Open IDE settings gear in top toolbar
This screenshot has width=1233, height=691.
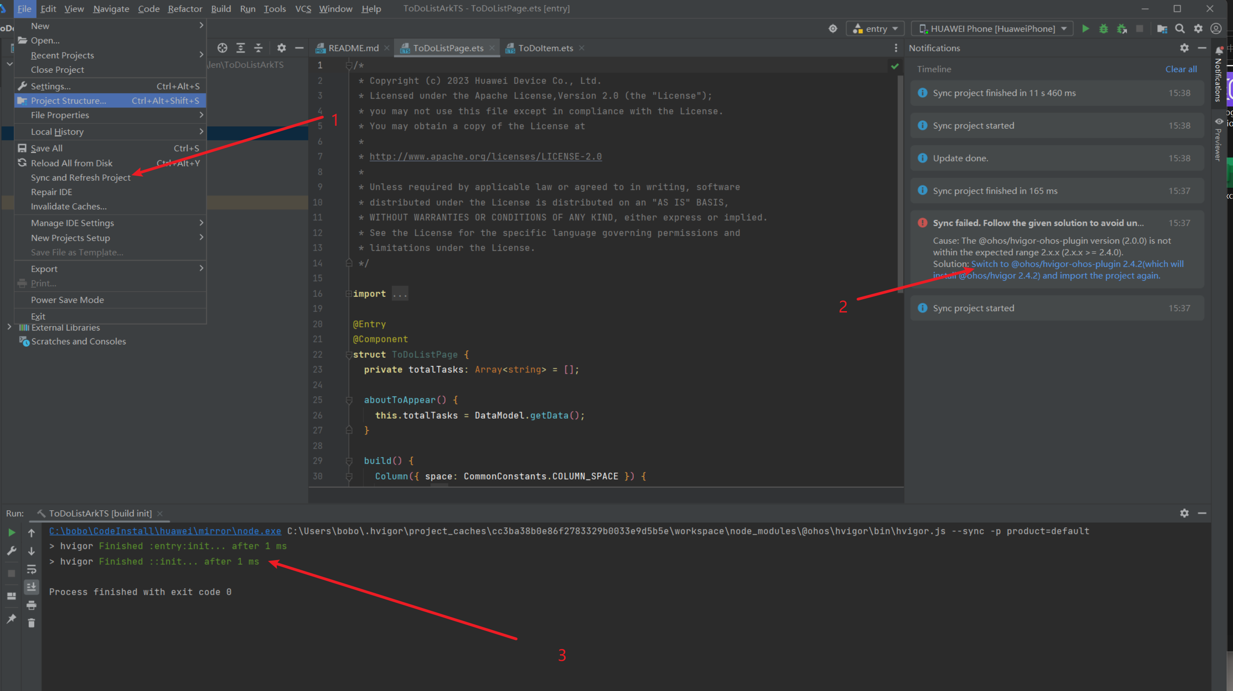coord(1198,29)
